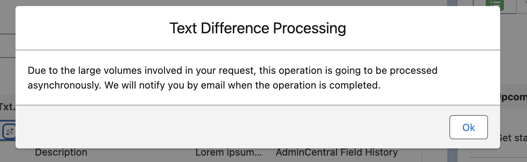
Task: Click the gray footer area of the dialog
Action: point(227,128)
